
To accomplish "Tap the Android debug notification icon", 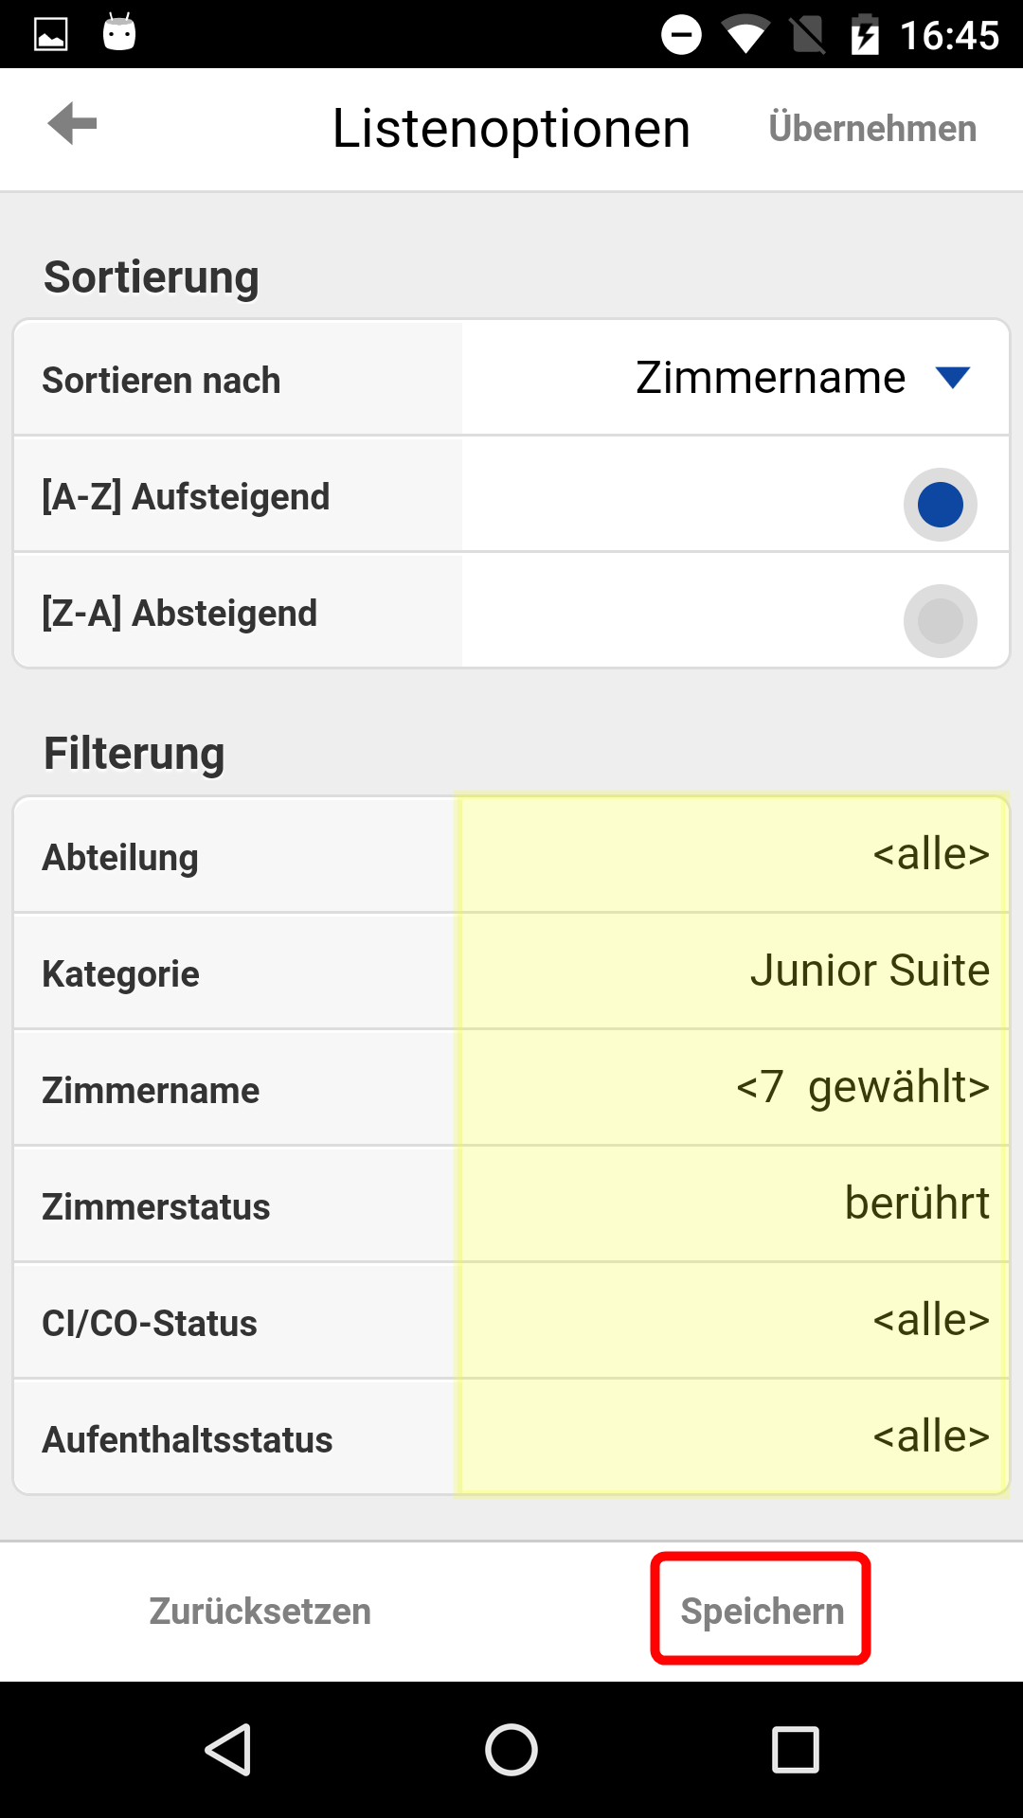I will click(x=119, y=32).
